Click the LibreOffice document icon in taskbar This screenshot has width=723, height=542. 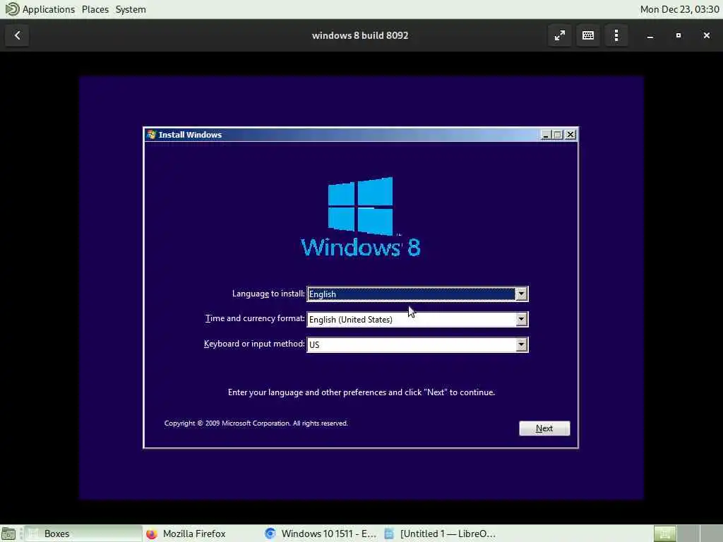[x=389, y=534]
